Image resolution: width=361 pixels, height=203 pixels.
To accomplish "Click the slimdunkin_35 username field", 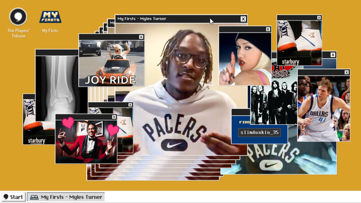I will pyautogui.click(x=260, y=132).
